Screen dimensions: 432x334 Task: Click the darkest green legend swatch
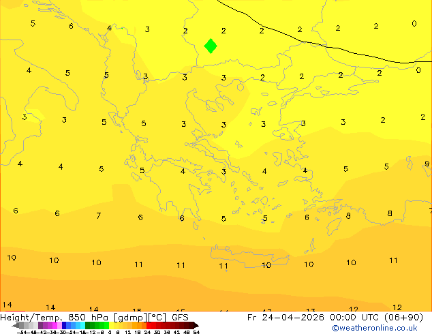point(88,325)
